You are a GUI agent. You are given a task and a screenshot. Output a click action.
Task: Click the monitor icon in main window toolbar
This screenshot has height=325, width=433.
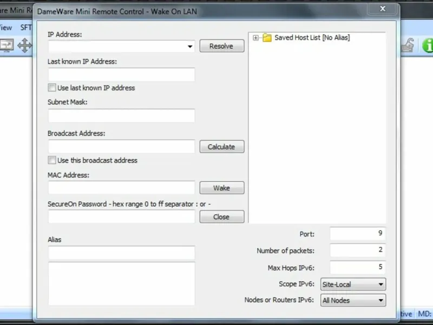[6, 45]
